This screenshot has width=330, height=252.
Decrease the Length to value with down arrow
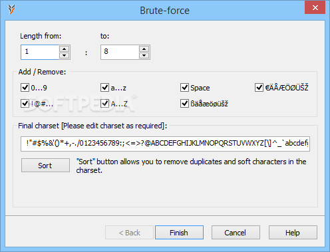click(144, 55)
